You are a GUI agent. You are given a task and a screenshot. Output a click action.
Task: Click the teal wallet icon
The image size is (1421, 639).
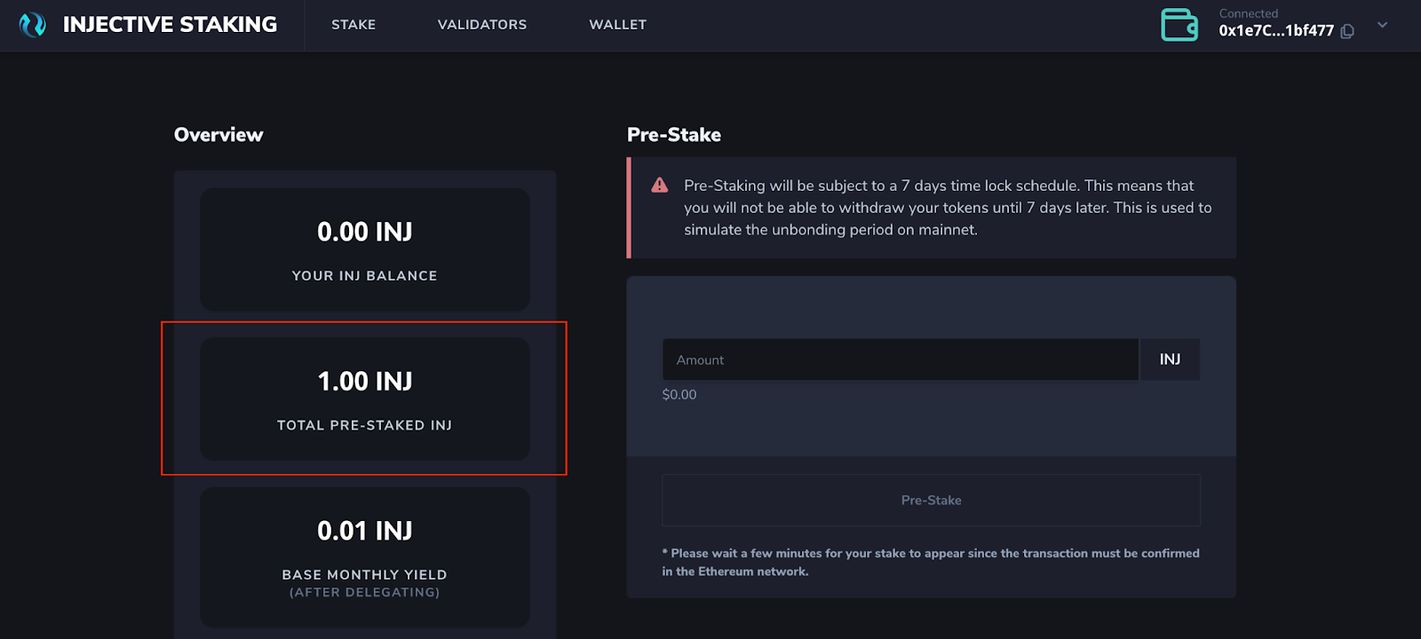pyautogui.click(x=1179, y=25)
